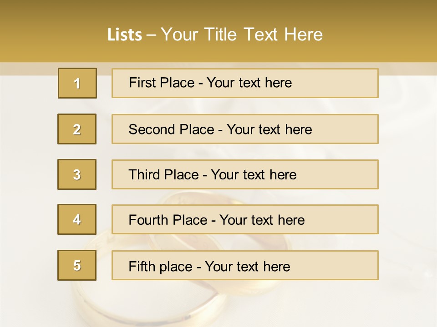Click the number 1 box
Image resolution: width=437 pixels, height=327 pixels.
click(x=77, y=83)
